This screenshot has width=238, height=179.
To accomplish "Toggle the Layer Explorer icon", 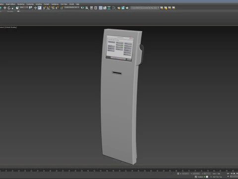I will pyautogui.click(x=96, y=8).
